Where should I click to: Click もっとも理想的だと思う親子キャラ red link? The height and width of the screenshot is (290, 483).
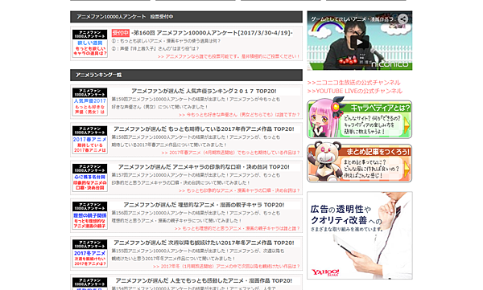tap(237, 228)
